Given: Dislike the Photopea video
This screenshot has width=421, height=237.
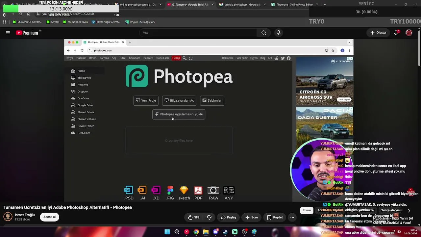Looking at the screenshot, I should pos(209,217).
